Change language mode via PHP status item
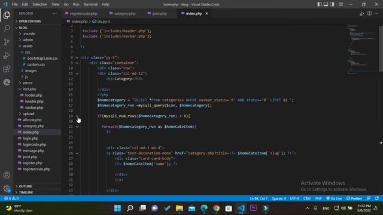 coord(318,198)
